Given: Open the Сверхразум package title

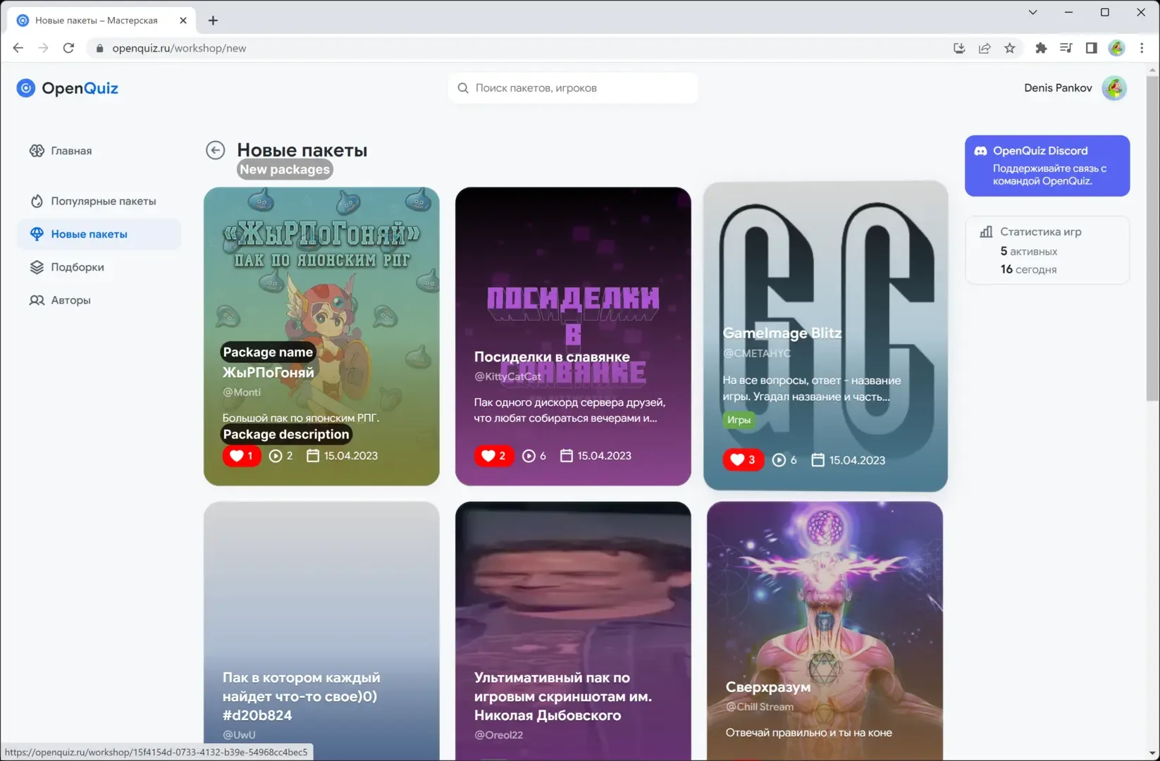Looking at the screenshot, I should pos(768,687).
